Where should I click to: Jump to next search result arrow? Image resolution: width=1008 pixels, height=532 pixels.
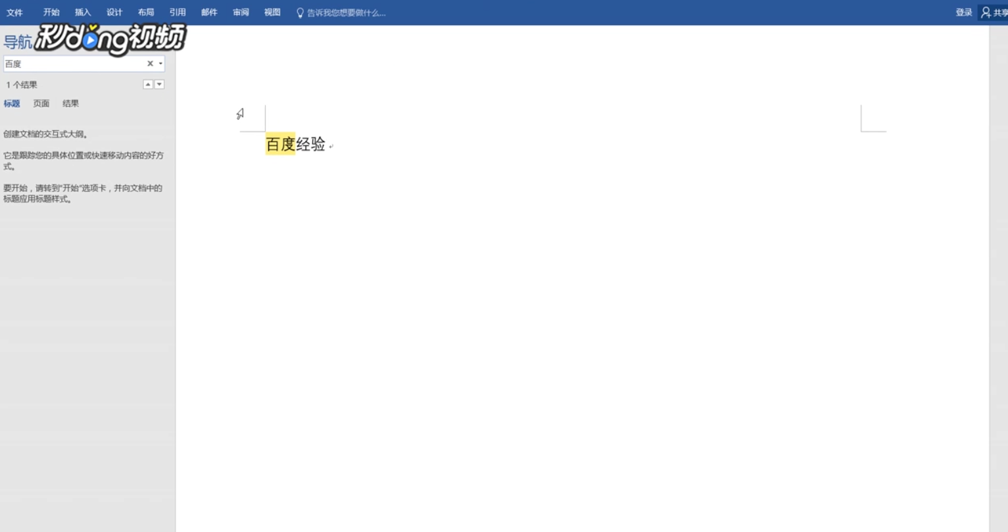(x=159, y=84)
